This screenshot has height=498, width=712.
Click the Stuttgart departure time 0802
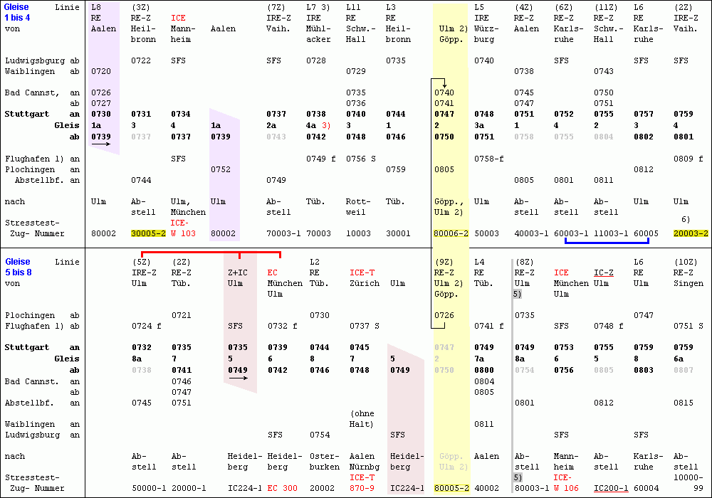point(644,137)
